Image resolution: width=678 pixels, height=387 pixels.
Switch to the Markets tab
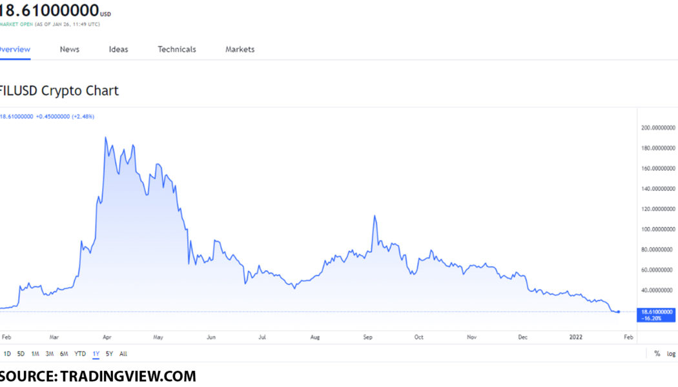click(x=239, y=49)
